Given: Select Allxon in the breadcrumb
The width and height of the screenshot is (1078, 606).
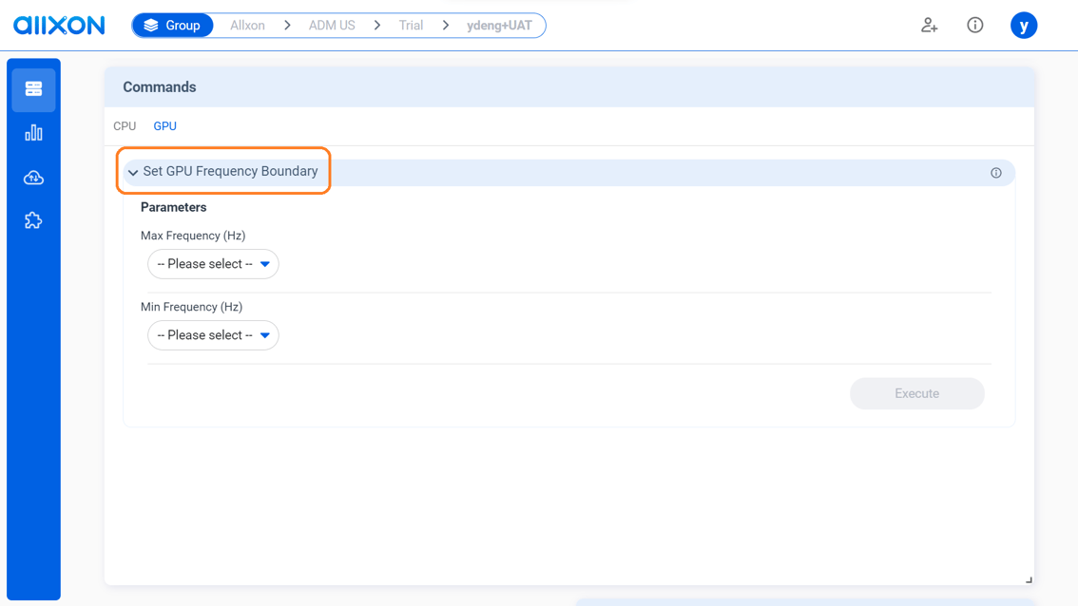Looking at the screenshot, I should pos(245,25).
